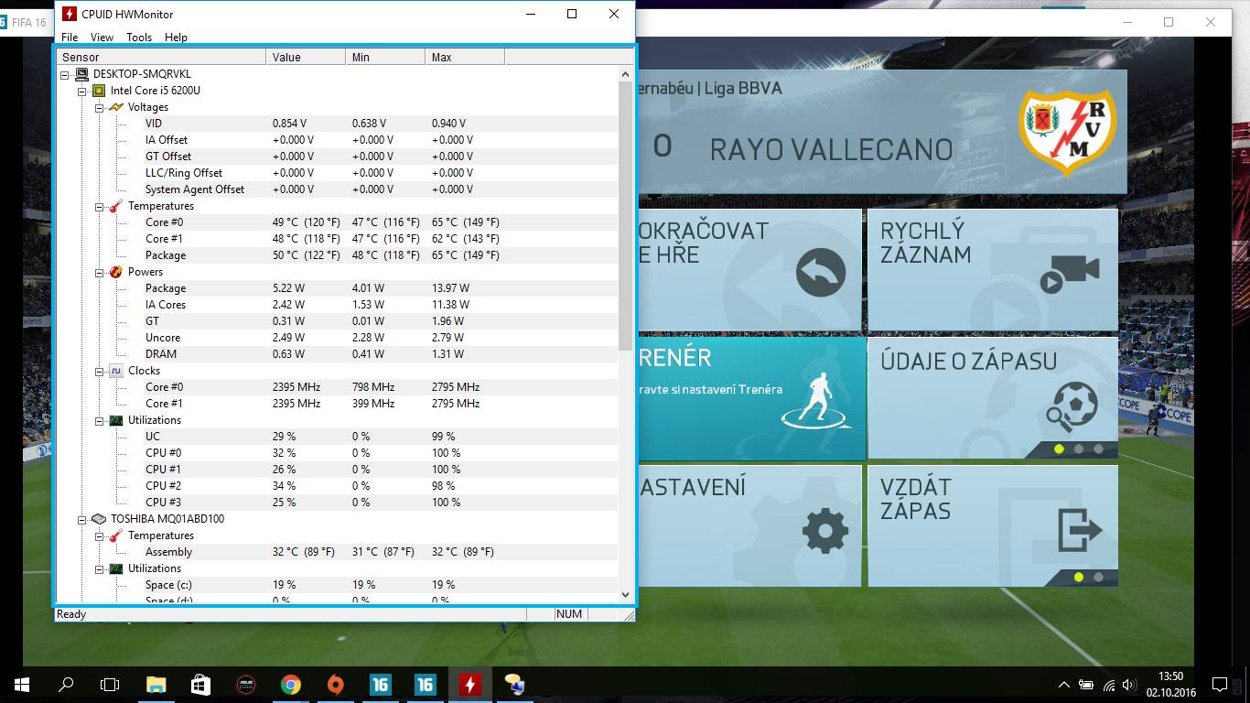
Task: Open the View menu
Action: tap(102, 38)
